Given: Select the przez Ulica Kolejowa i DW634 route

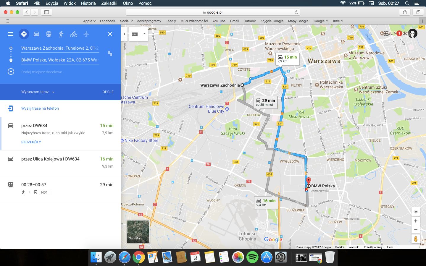Looking at the screenshot, I should click(60, 163).
